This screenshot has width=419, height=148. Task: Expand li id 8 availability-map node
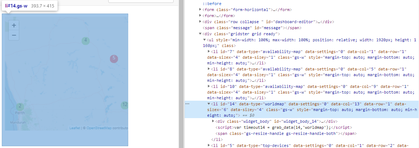point(209,69)
